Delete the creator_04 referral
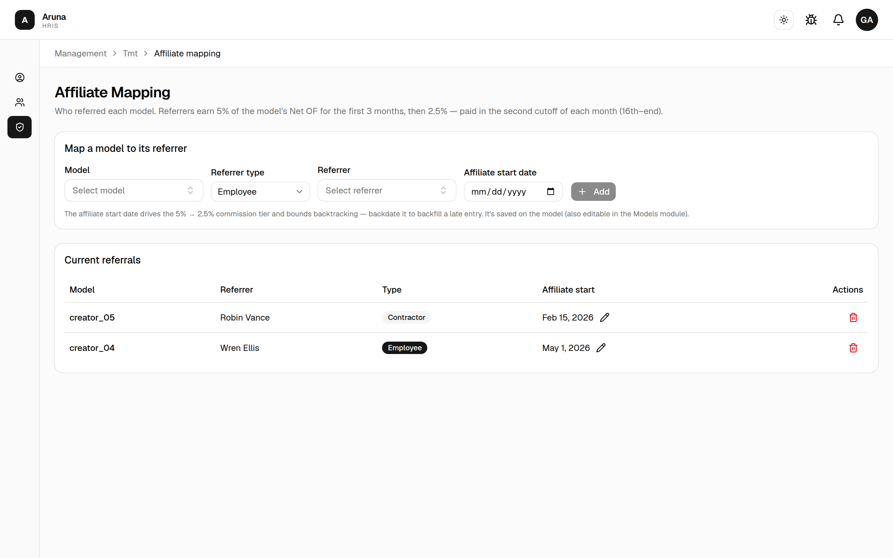Screen dimensions: 893x558 tap(853, 348)
